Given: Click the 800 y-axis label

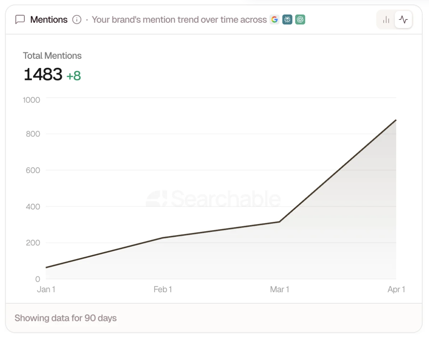Looking at the screenshot, I should 33,134.
